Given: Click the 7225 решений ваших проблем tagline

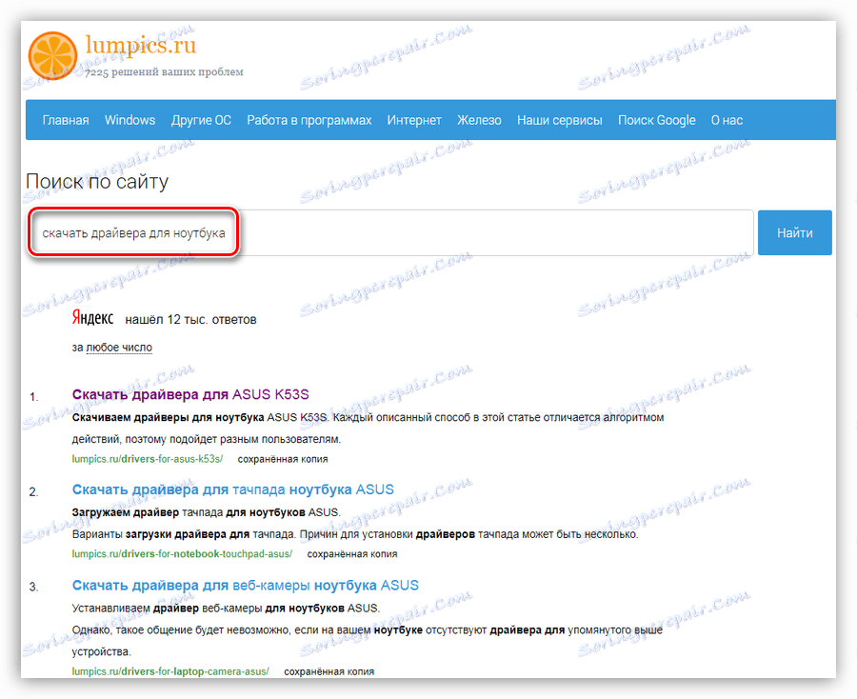Looking at the screenshot, I should pyautogui.click(x=164, y=72).
